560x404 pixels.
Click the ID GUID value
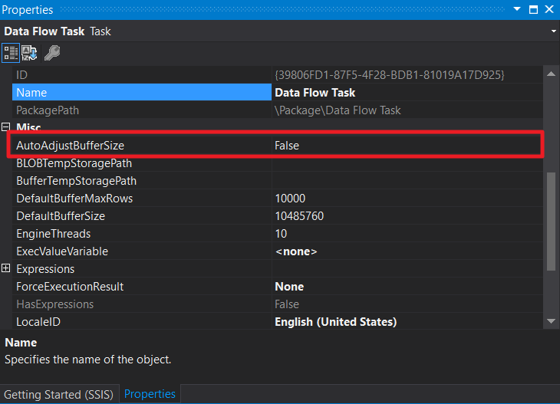point(407,75)
